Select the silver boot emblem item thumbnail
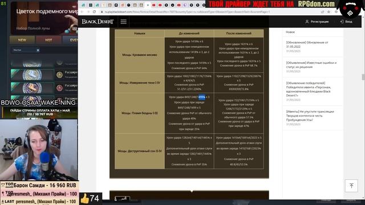 32,75
